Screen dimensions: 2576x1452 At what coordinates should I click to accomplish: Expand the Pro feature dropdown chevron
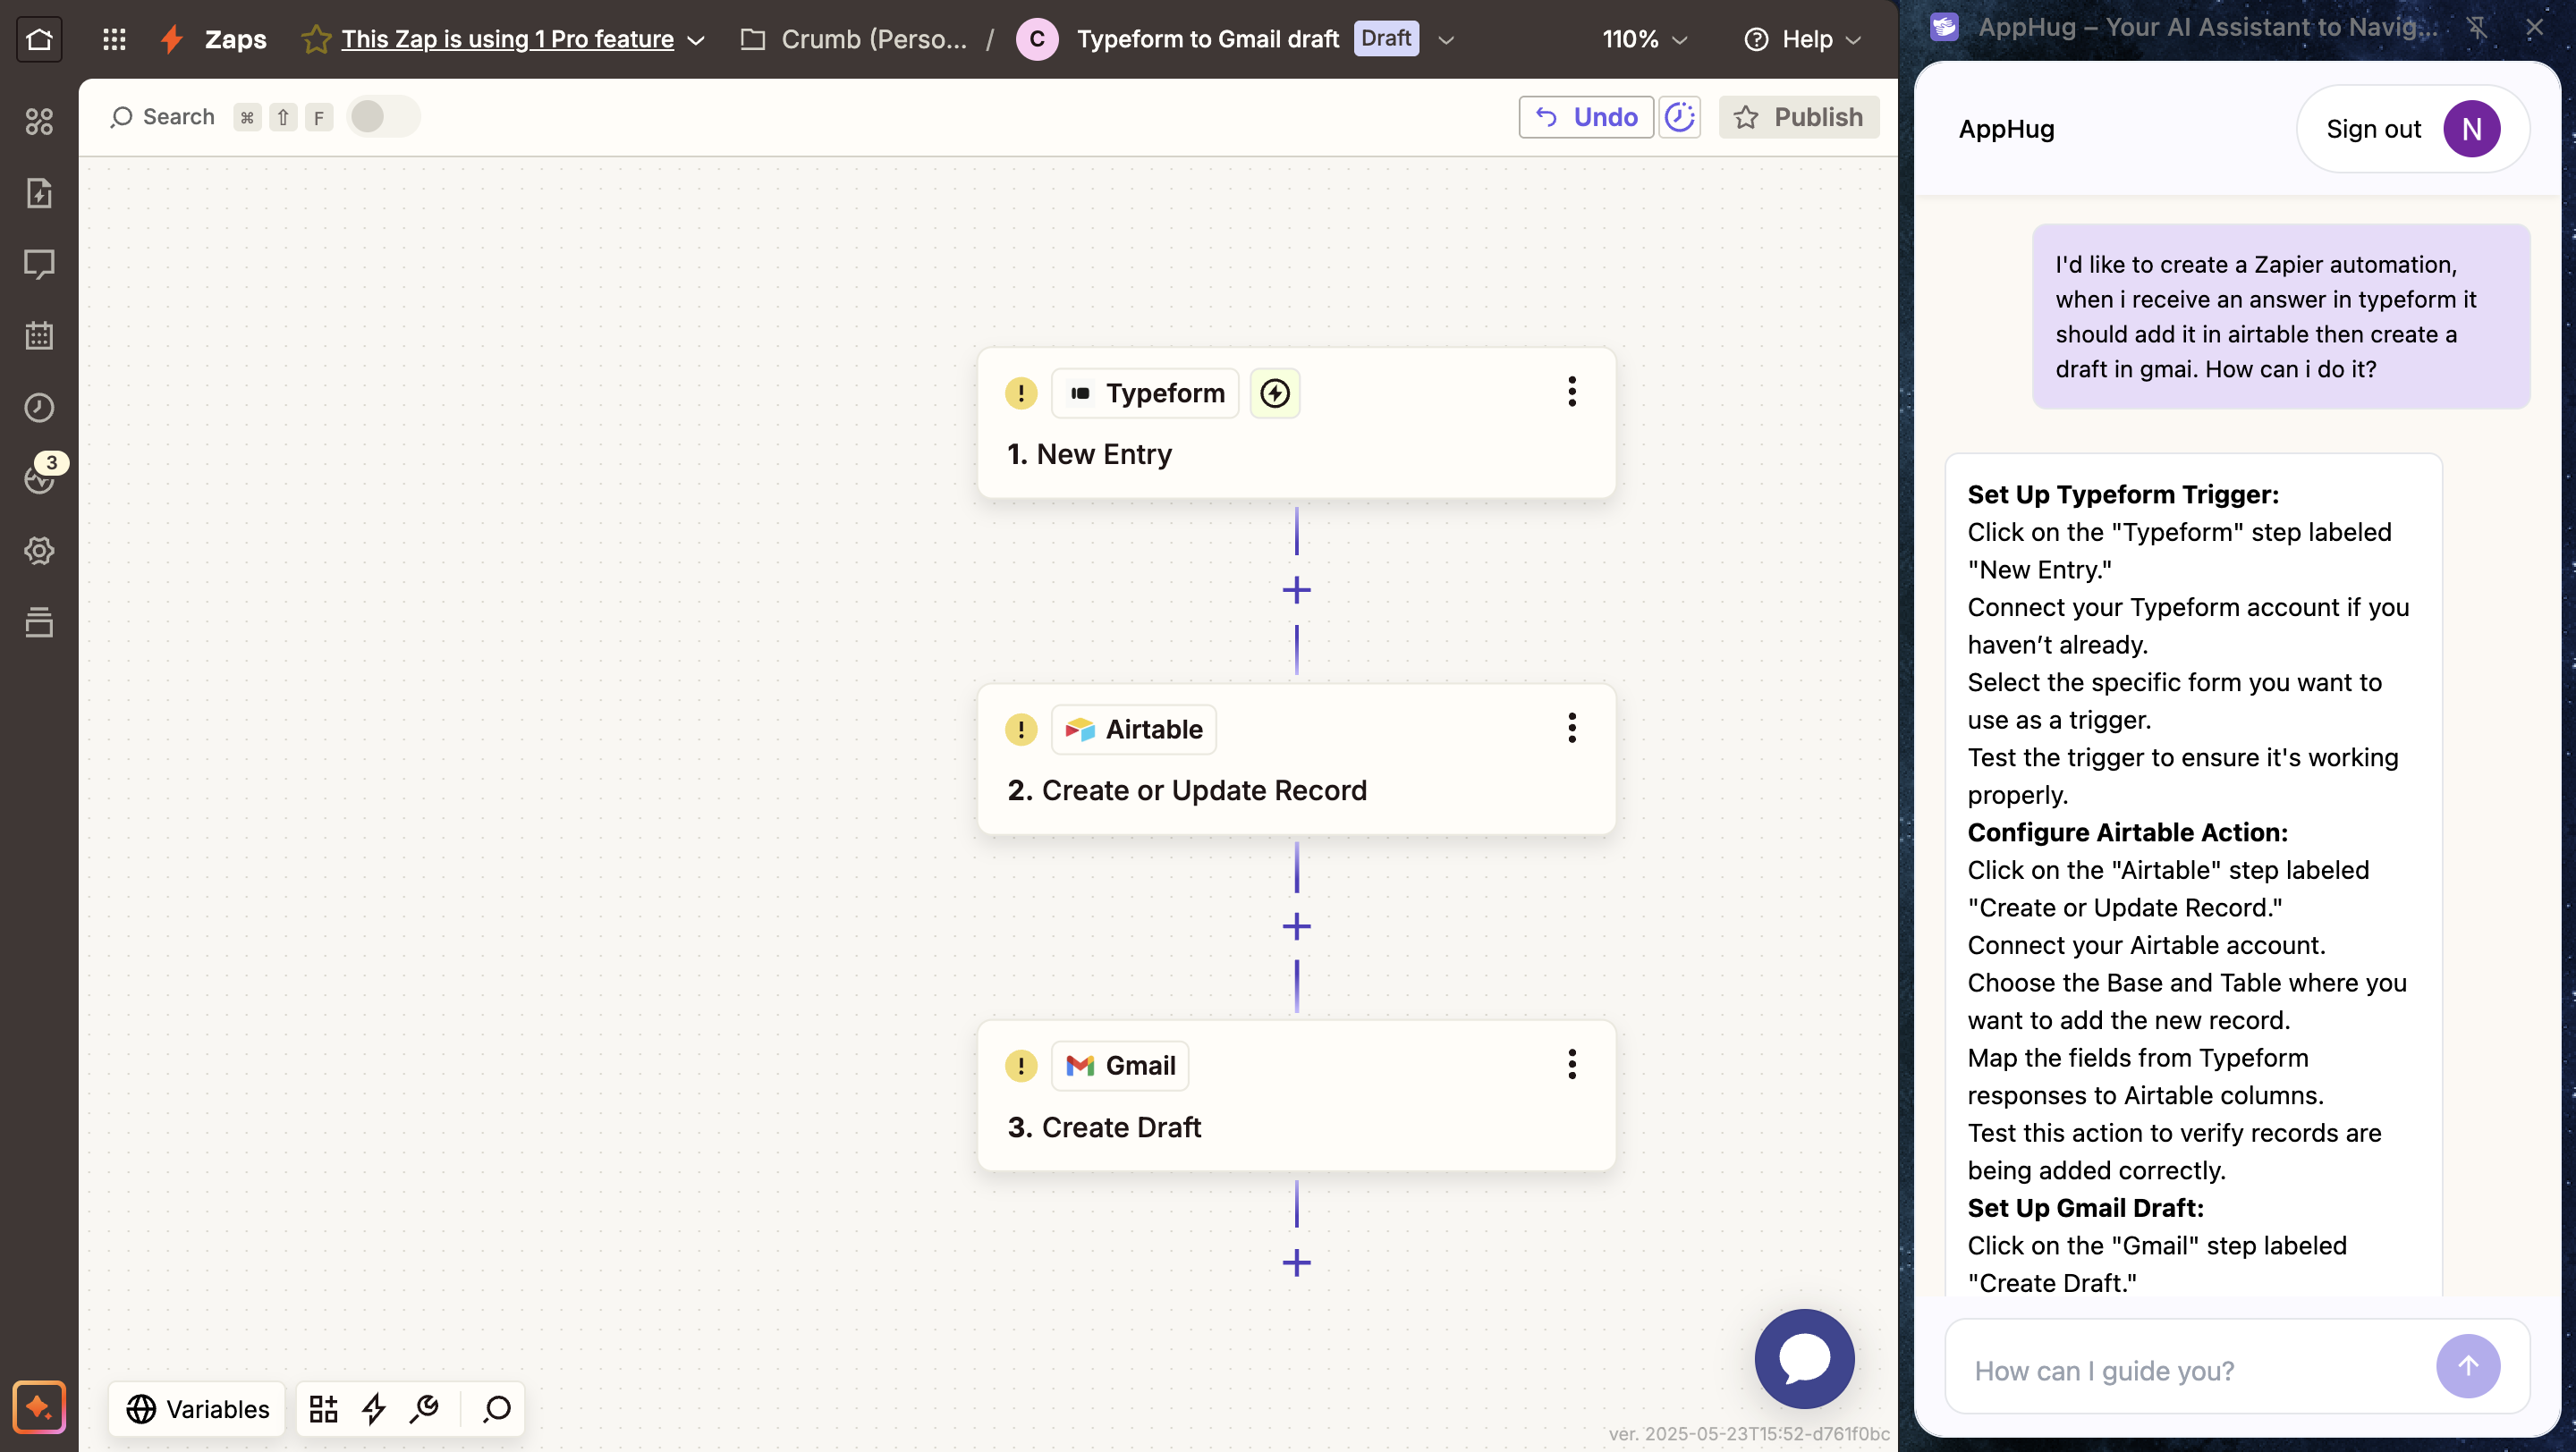[x=697, y=40]
